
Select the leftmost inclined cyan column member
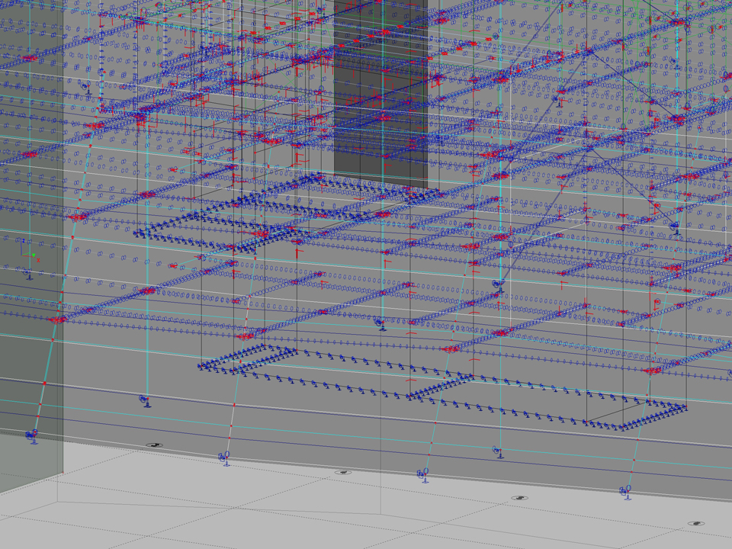61,305
